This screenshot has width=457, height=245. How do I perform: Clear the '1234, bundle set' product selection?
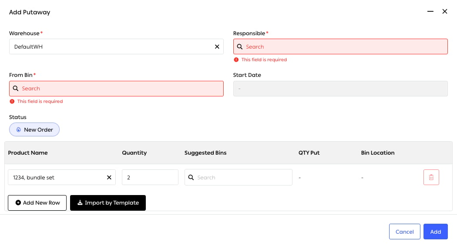109,177
